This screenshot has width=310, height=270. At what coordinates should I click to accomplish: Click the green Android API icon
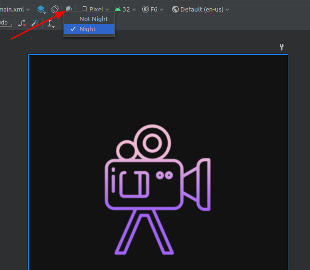pyautogui.click(x=118, y=9)
